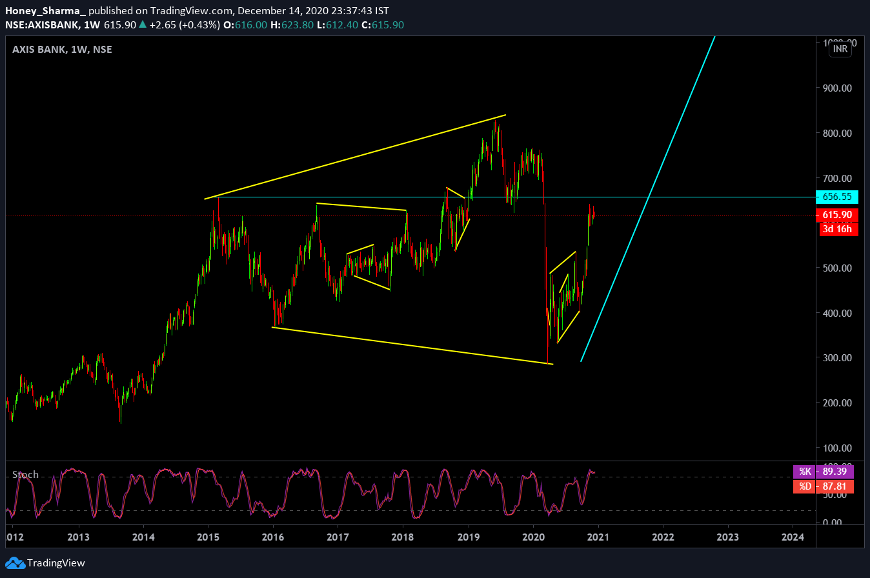
Task: Click the 656.55 cyan price label
Action: (x=837, y=197)
